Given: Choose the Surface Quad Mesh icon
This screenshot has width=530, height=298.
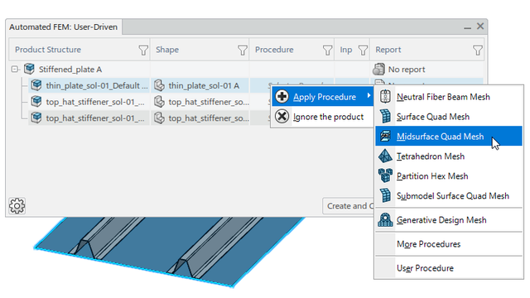Looking at the screenshot, I should pyautogui.click(x=385, y=116).
